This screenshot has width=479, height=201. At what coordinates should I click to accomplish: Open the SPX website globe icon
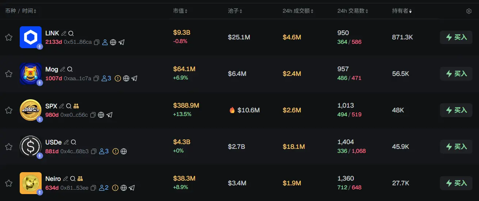pyautogui.click(x=101, y=115)
